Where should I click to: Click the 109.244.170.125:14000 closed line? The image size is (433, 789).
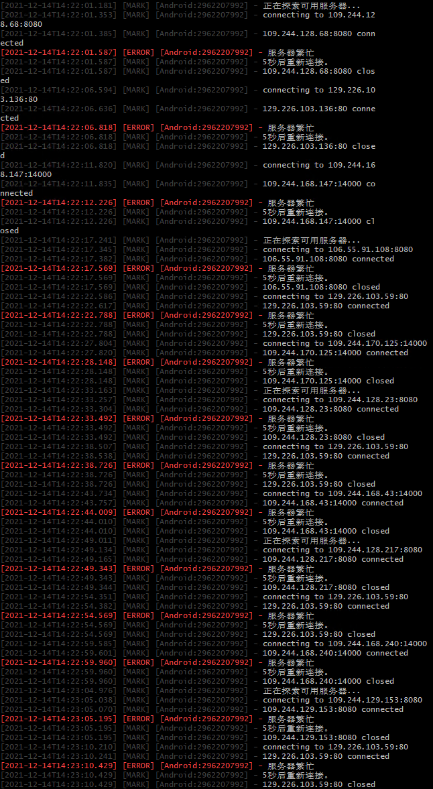click(197, 381)
